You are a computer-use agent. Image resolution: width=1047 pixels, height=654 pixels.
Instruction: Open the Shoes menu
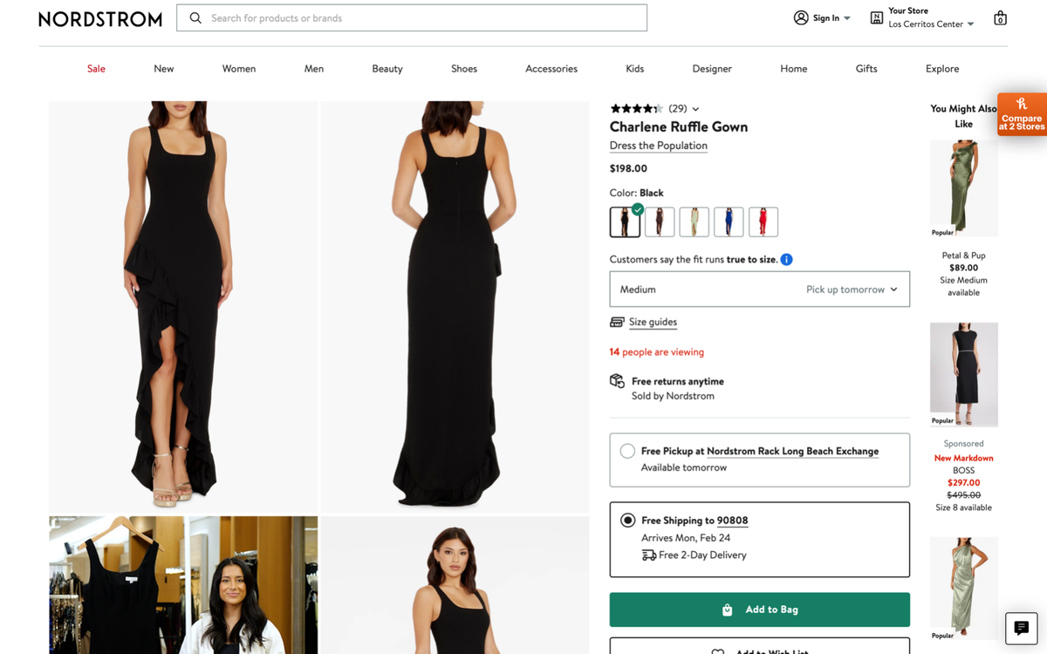(464, 69)
